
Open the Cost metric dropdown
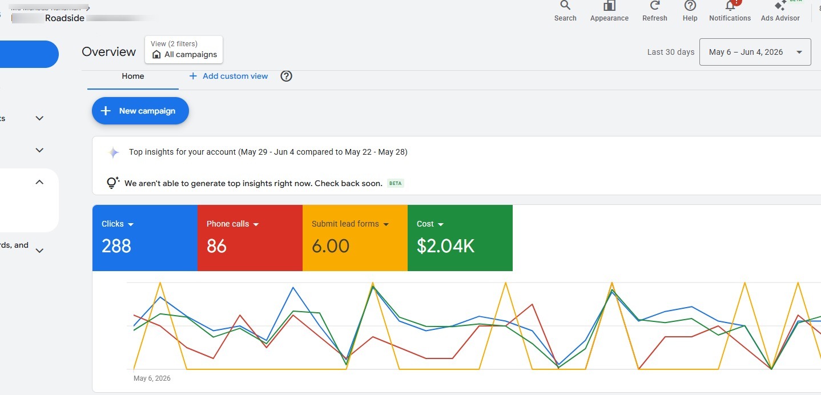pyautogui.click(x=441, y=224)
